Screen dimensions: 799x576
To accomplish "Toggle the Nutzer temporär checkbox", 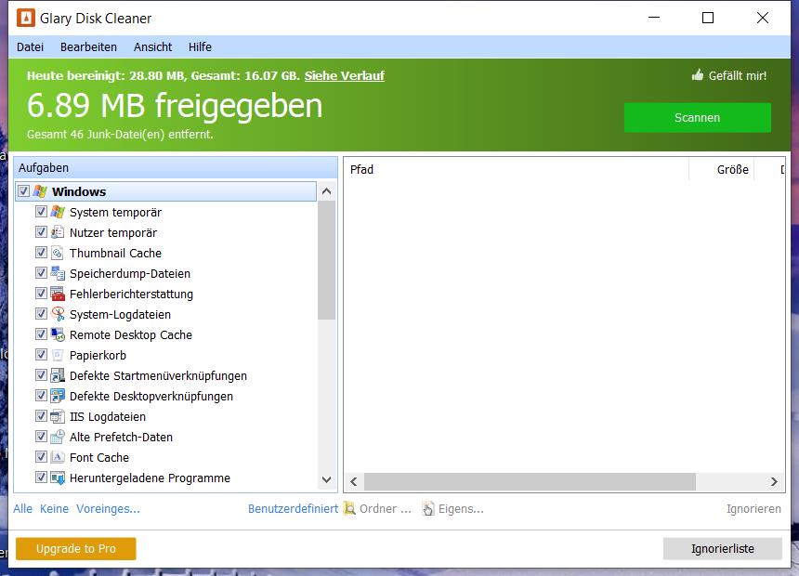I will pyautogui.click(x=41, y=231).
